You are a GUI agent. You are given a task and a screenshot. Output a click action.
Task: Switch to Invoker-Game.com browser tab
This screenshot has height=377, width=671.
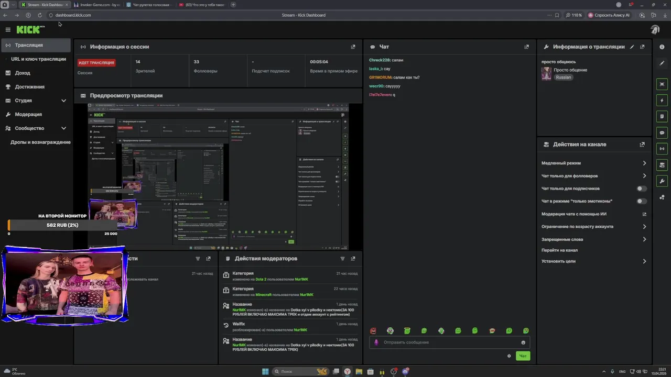tap(97, 5)
